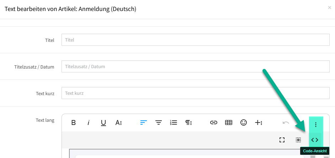Screen dimensions: 335x158
Task: Apply italic formatting to text
Action: click(89, 123)
